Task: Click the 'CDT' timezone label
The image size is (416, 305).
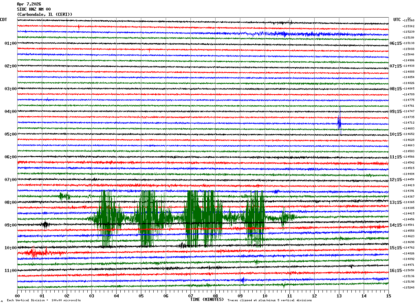Action: coord(3,20)
